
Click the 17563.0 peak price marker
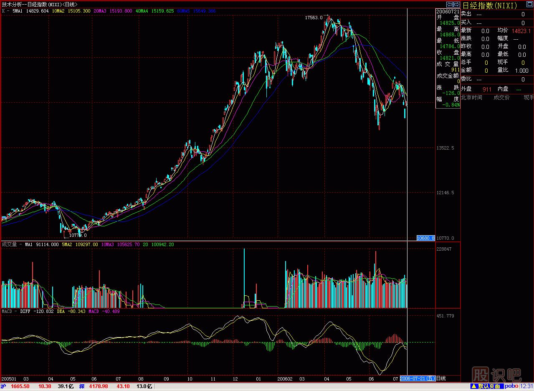click(314, 18)
